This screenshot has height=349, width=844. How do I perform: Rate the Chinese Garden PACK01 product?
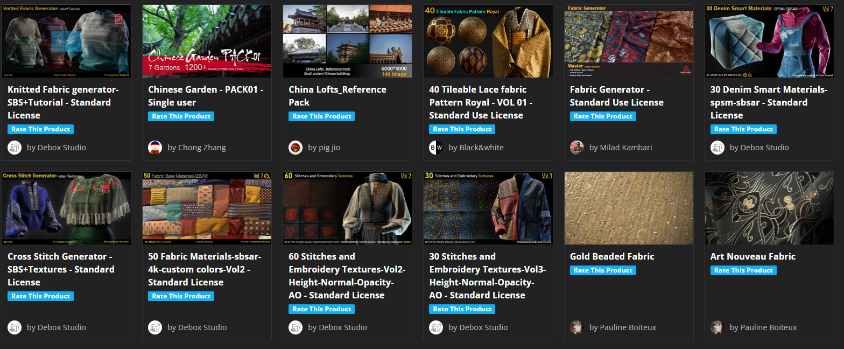pos(181,116)
